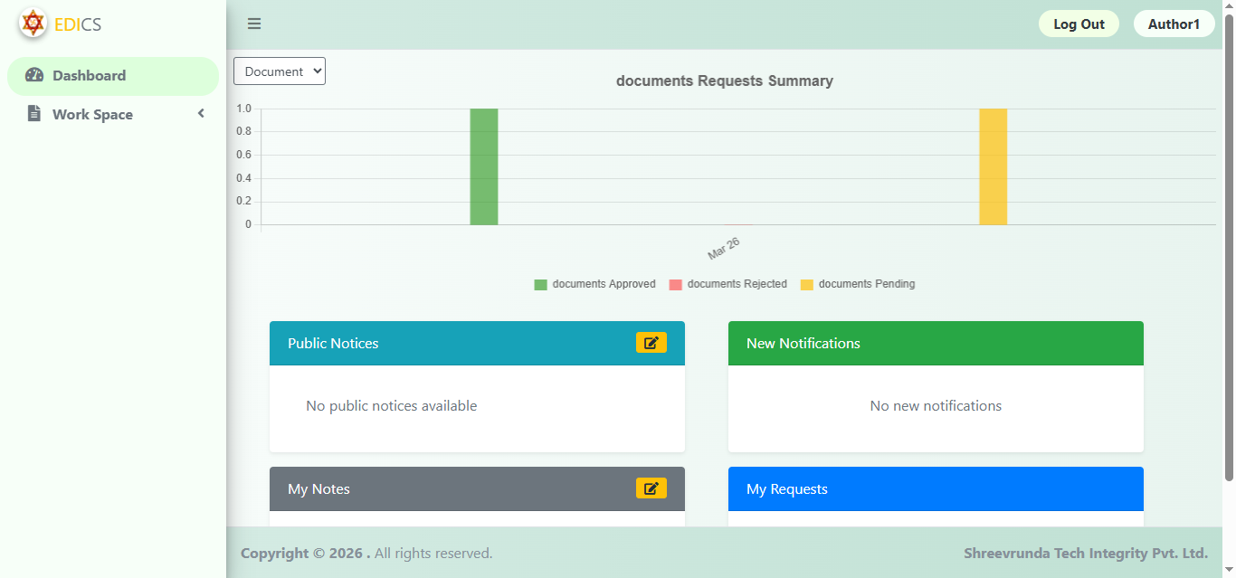
Task: Click the New Notifications header
Action: pyautogui.click(x=936, y=344)
